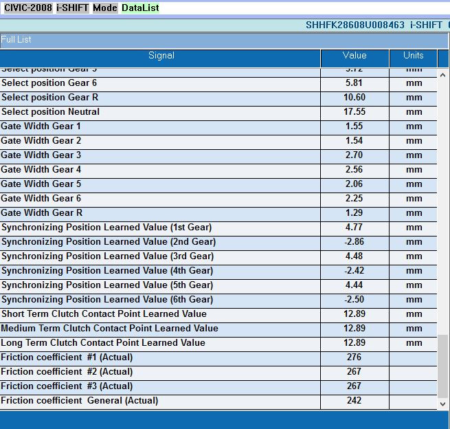
Task: Click value 4.44 for 5th Gear sync
Action: [354, 285]
